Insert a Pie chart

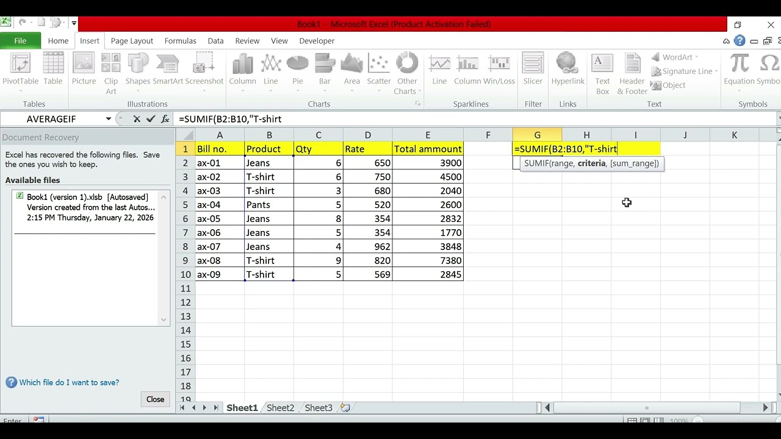298,73
